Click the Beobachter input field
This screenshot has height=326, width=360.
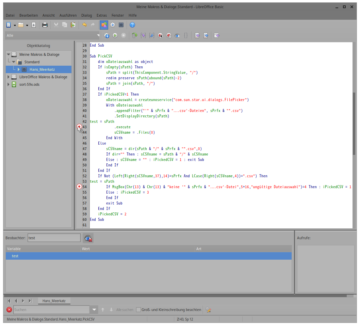tap(54, 238)
